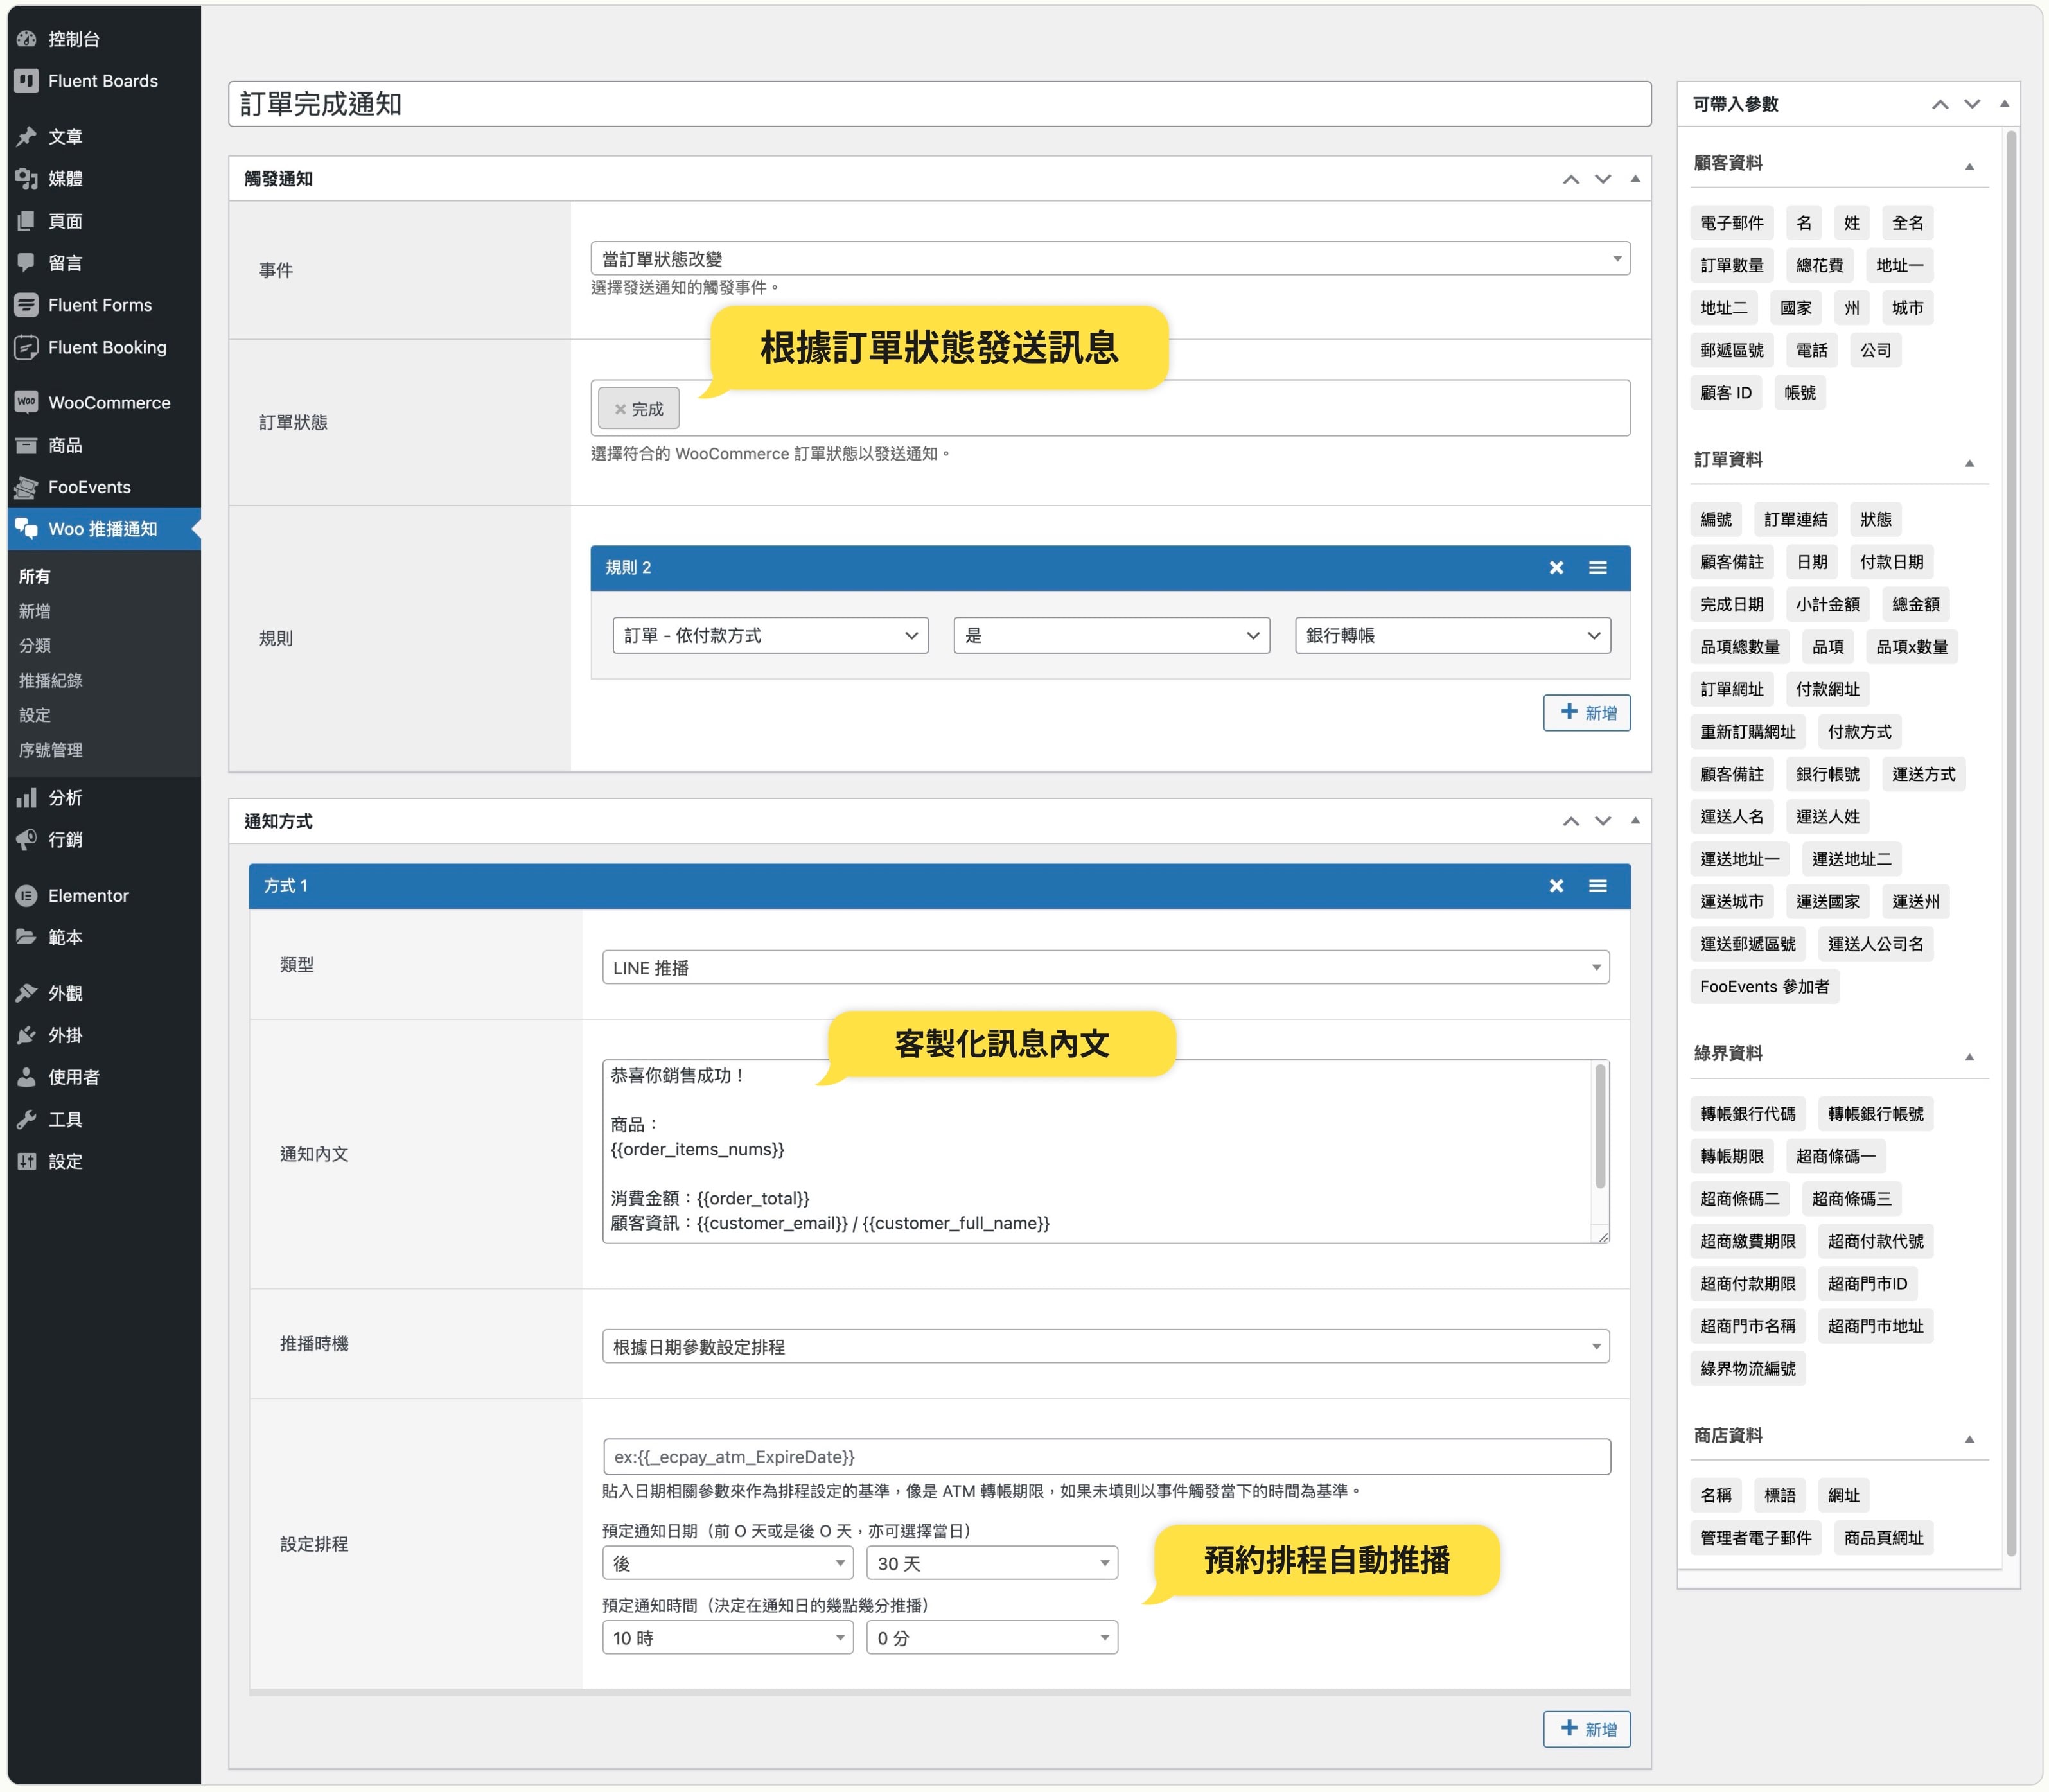Screen dimensions: 2049x1792
Task: Open 所有 submenu item
Action: (34, 576)
